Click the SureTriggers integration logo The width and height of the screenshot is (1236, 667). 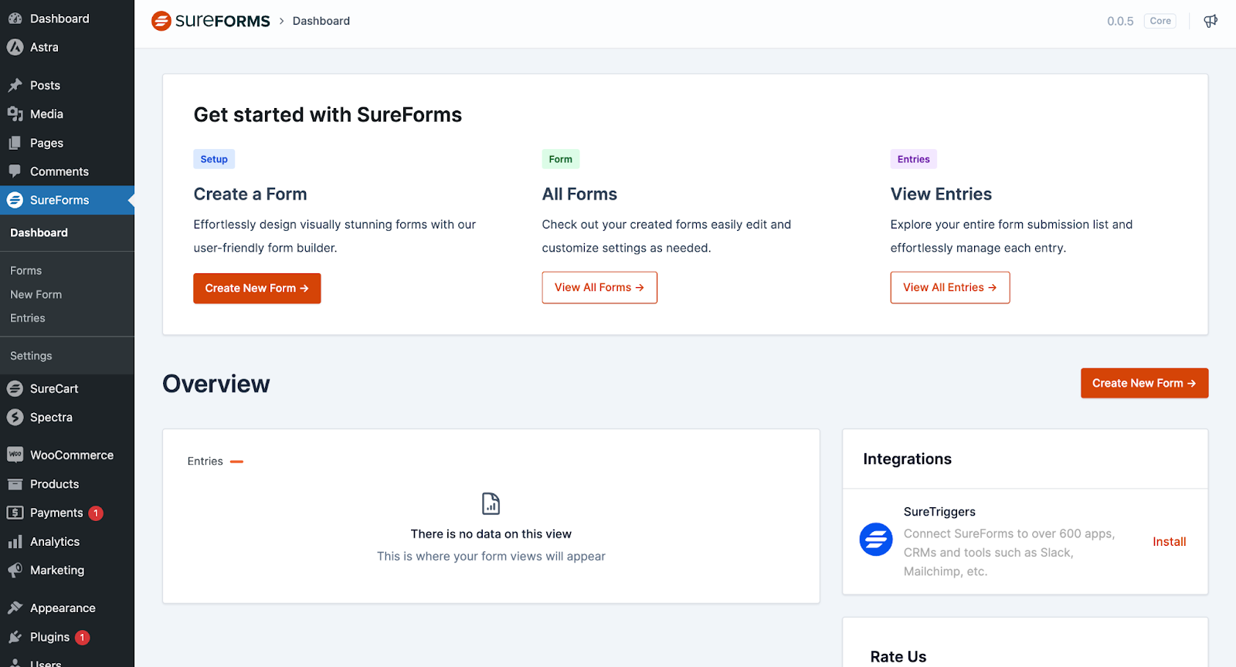pos(876,539)
